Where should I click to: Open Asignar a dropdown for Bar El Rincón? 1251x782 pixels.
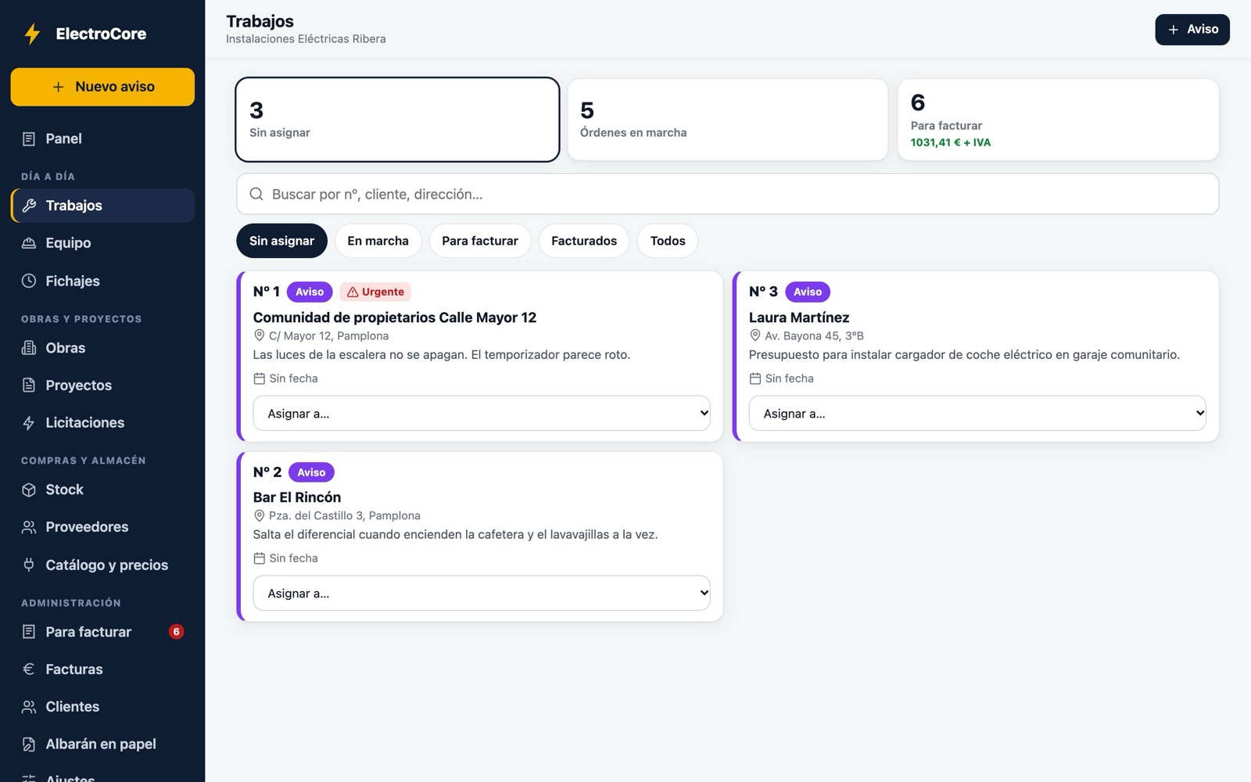click(x=482, y=593)
